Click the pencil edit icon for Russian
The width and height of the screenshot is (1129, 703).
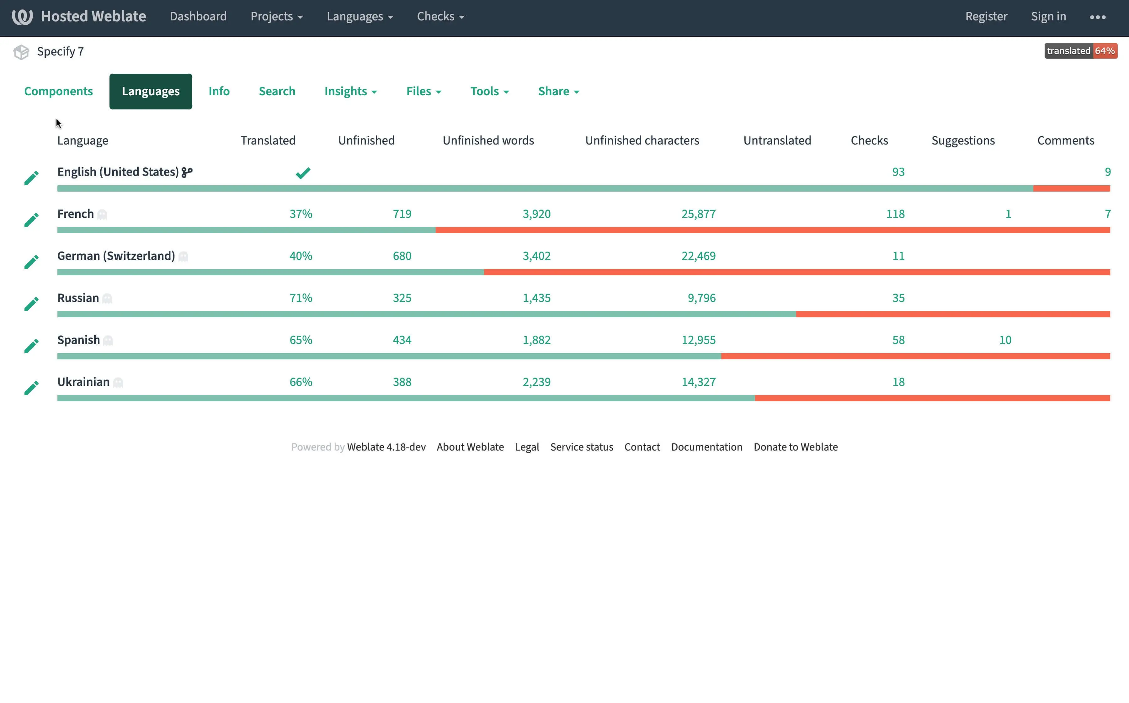(x=31, y=304)
